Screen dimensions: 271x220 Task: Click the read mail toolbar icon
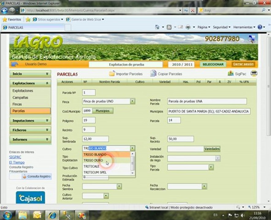click(180, 27)
